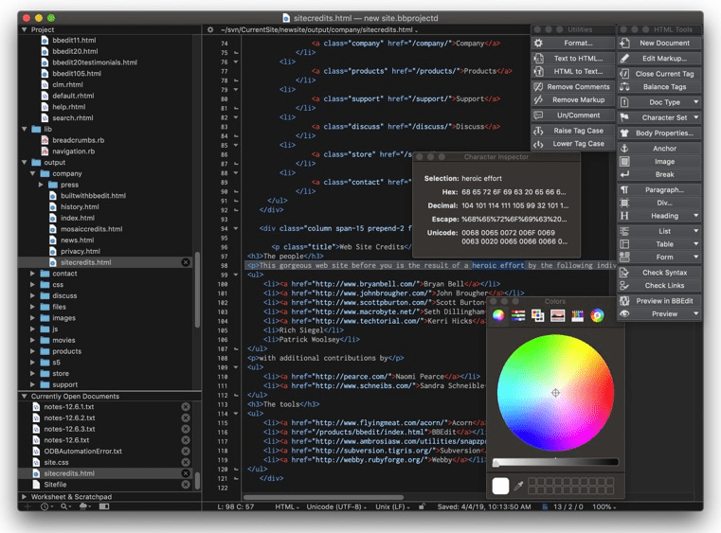The width and height of the screenshot is (721, 533).
Task: Expand Worksheet & Scratchpad section
Action: [24, 497]
